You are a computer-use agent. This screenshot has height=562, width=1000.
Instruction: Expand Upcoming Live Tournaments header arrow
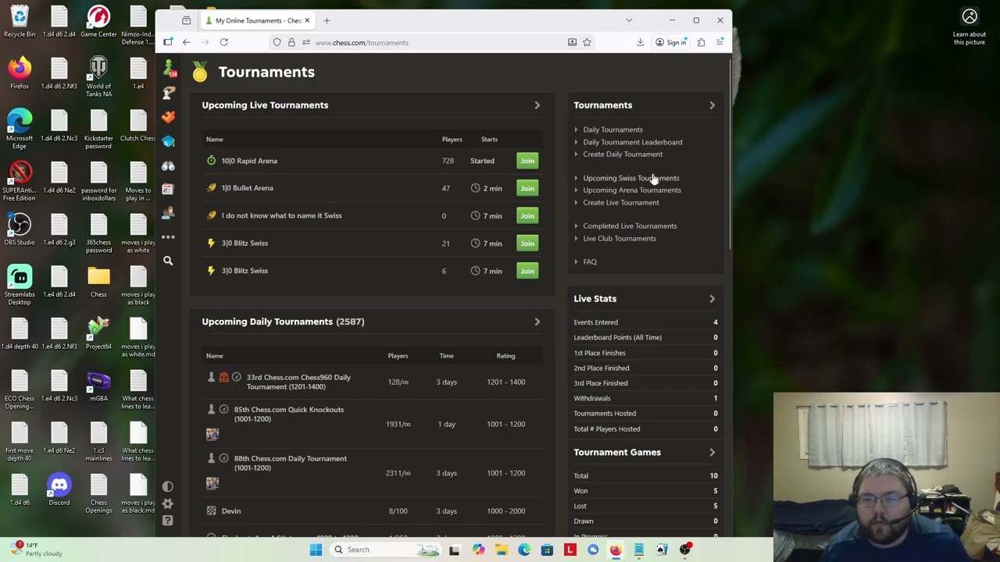537,105
